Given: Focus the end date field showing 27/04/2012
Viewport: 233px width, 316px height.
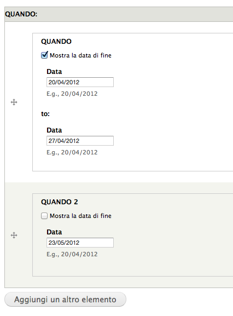Looking at the screenshot, I should click(x=80, y=141).
